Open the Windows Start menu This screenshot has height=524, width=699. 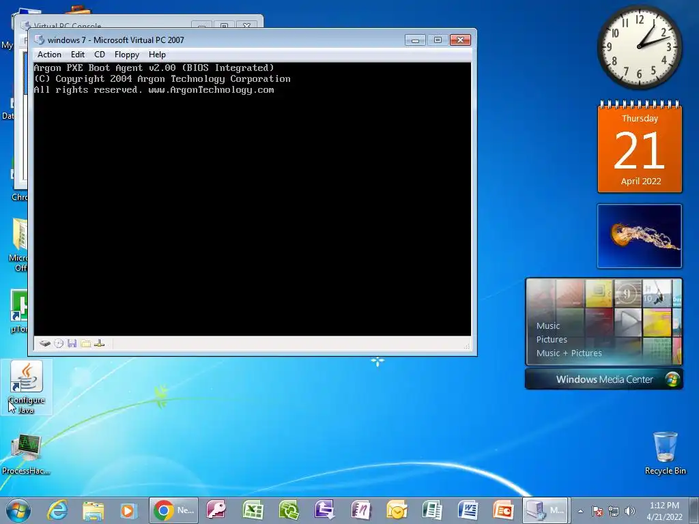click(18, 510)
